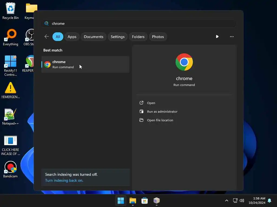
Task: Select the Rectify11 Control Center shortcut
Action: click(11, 66)
